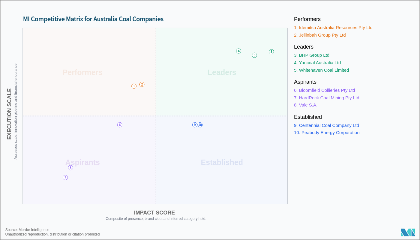Screen dimensions: 420x240
Task: Click the Mordor Intelligence logo
Action: [x=408, y=232]
